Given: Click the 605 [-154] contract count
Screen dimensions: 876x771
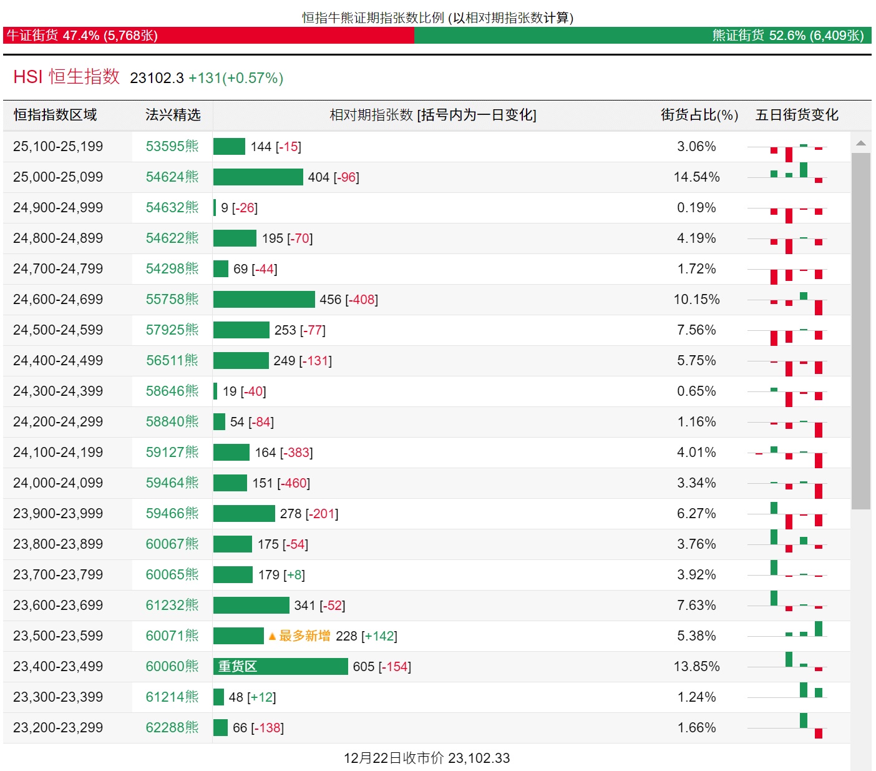Looking at the screenshot, I should point(382,667).
